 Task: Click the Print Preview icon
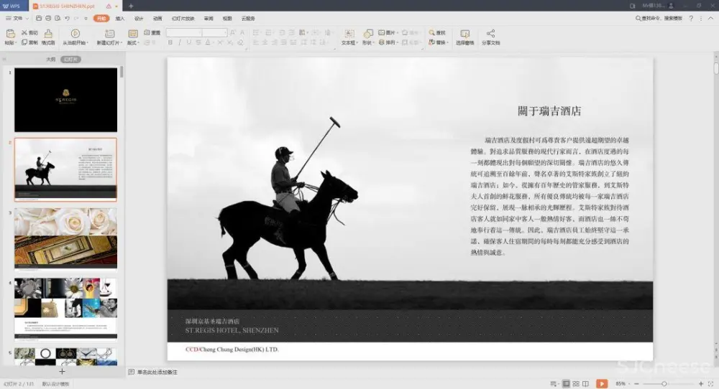pos(58,19)
